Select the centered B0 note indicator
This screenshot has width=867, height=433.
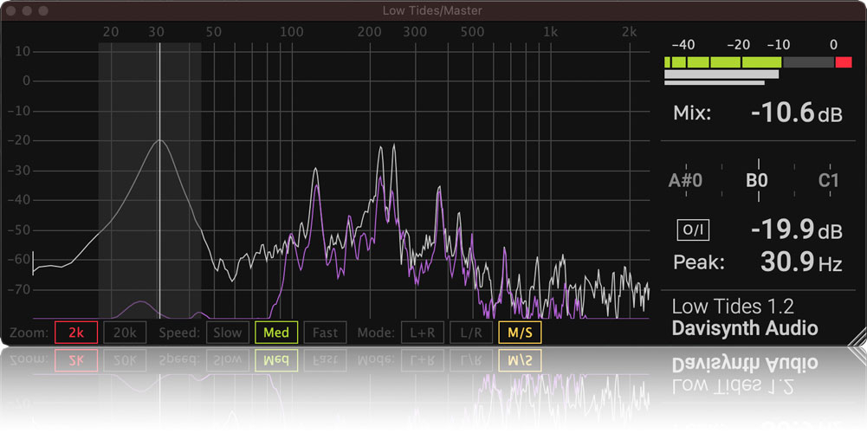click(757, 181)
